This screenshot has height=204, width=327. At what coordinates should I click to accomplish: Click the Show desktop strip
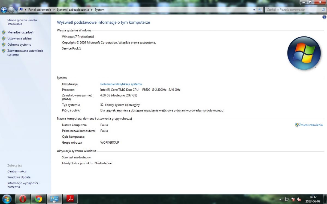325,199
